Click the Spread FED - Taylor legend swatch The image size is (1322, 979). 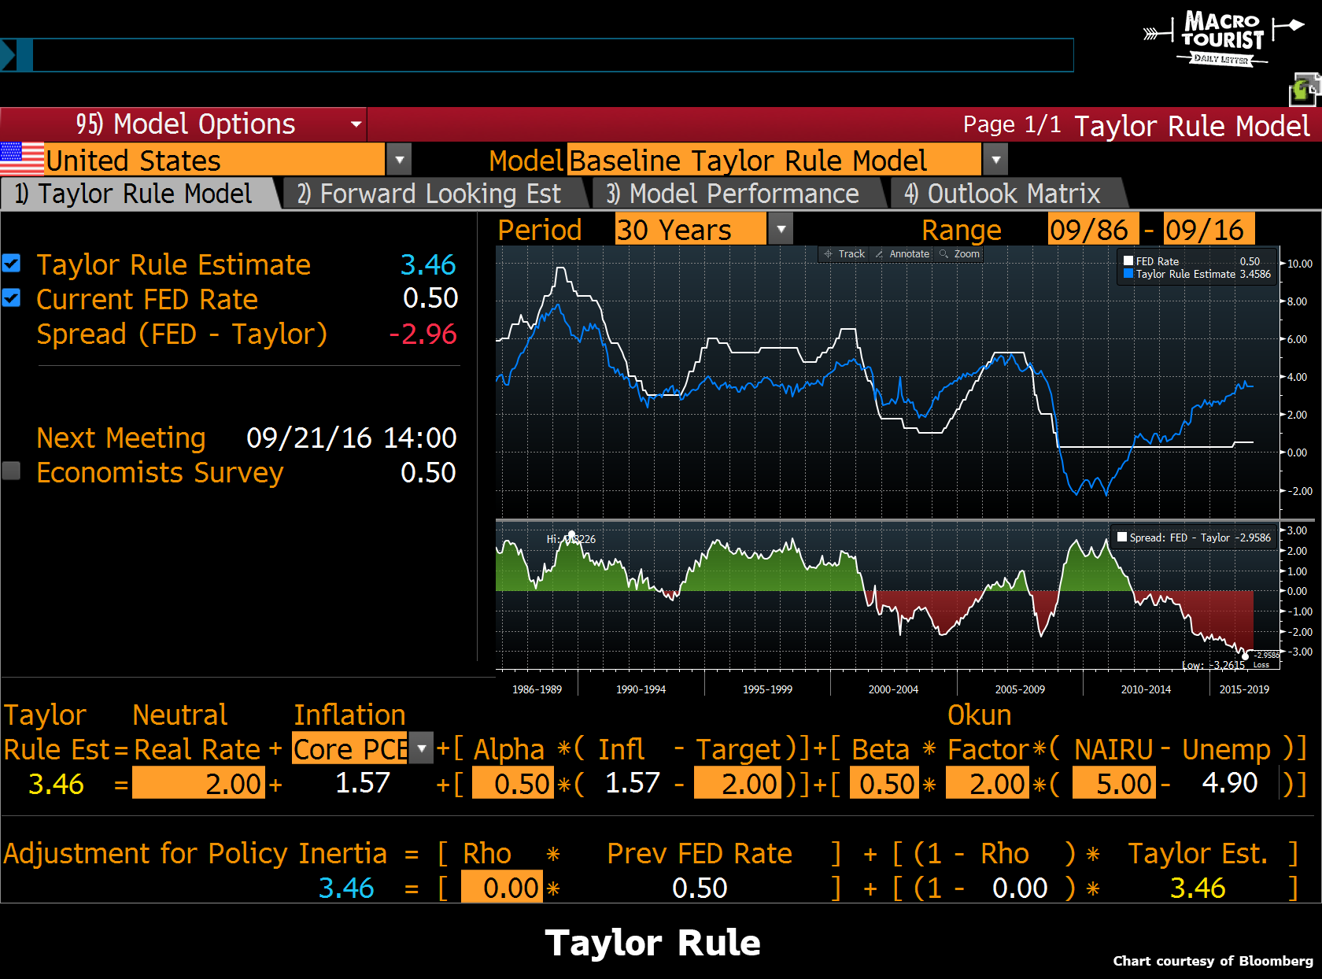(1122, 538)
